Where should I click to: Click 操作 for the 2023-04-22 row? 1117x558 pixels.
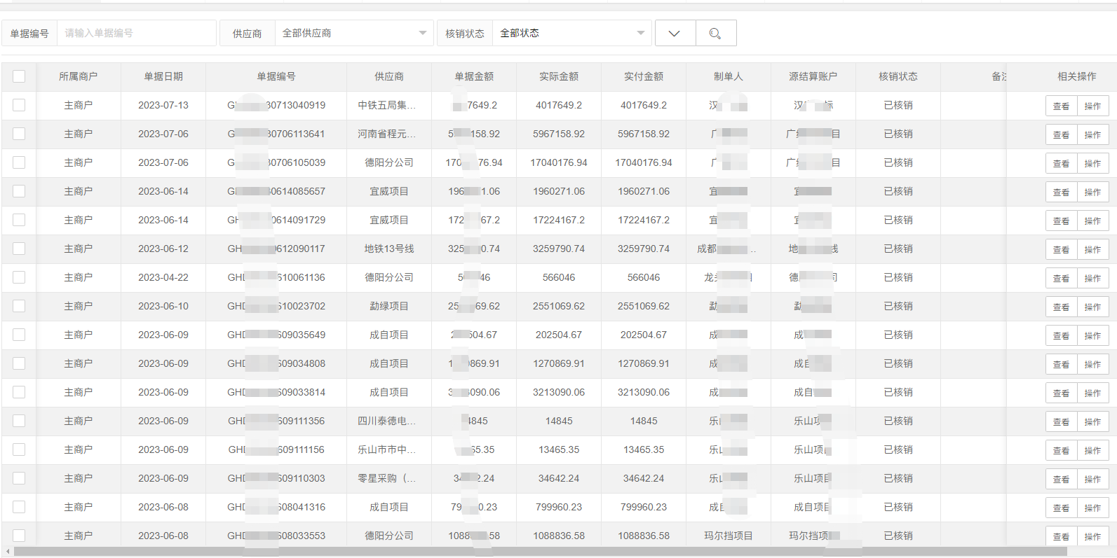(x=1092, y=279)
